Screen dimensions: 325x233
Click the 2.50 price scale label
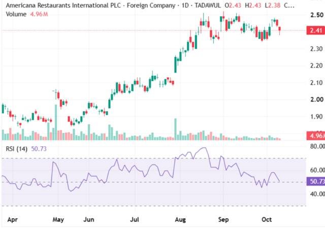point(317,15)
